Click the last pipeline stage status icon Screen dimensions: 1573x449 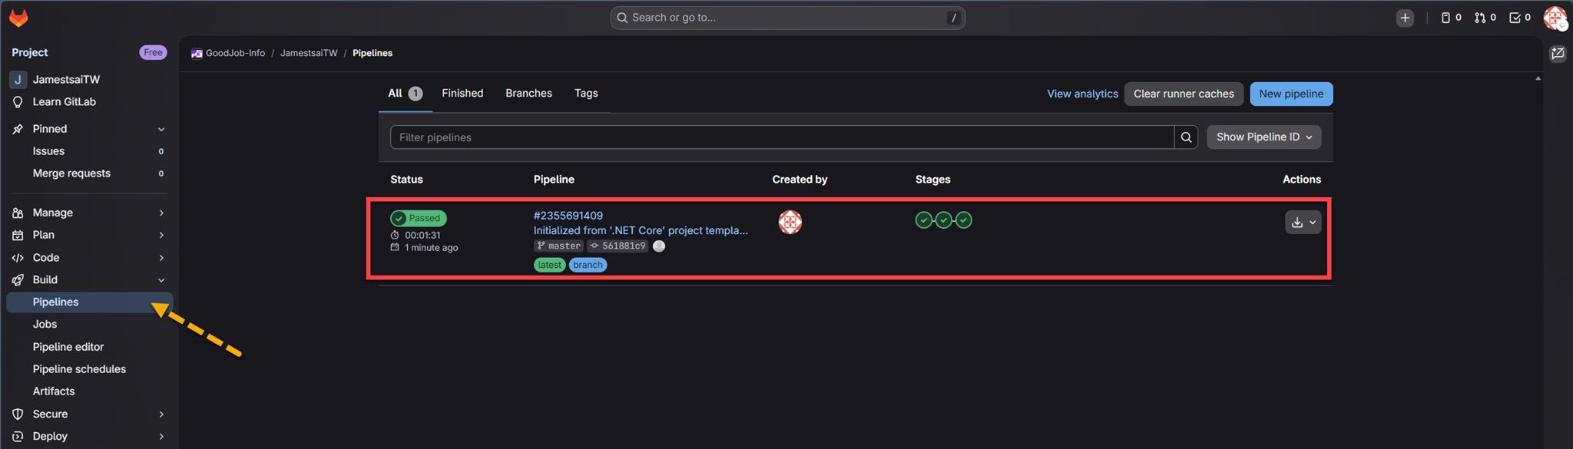pos(963,220)
